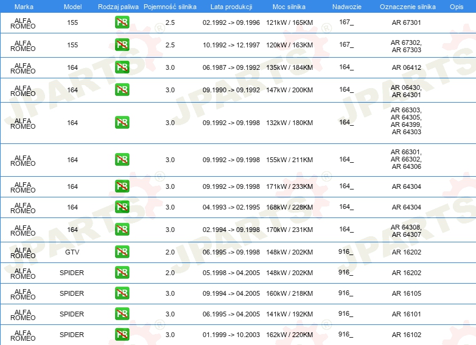This screenshot has width=476, height=345.
Task: Click the power value 120kW / 163KM
Action: (x=289, y=45)
